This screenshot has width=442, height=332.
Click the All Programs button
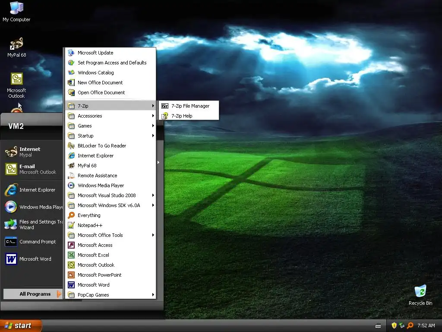point(33,294)
